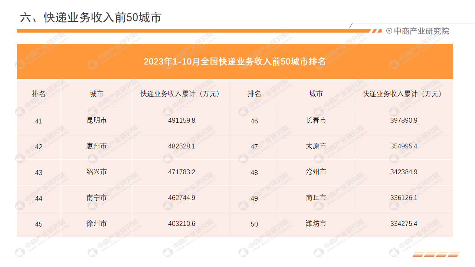This screenshot has height=267, width=475.
Task: Select the value 336126.1
Action: pyautogui.click(x=404, y=198)
